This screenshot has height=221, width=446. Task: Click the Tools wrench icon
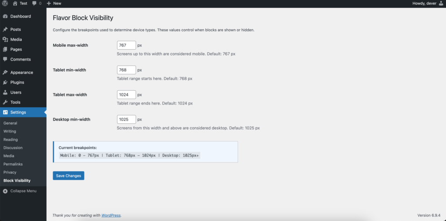[5, 102]
